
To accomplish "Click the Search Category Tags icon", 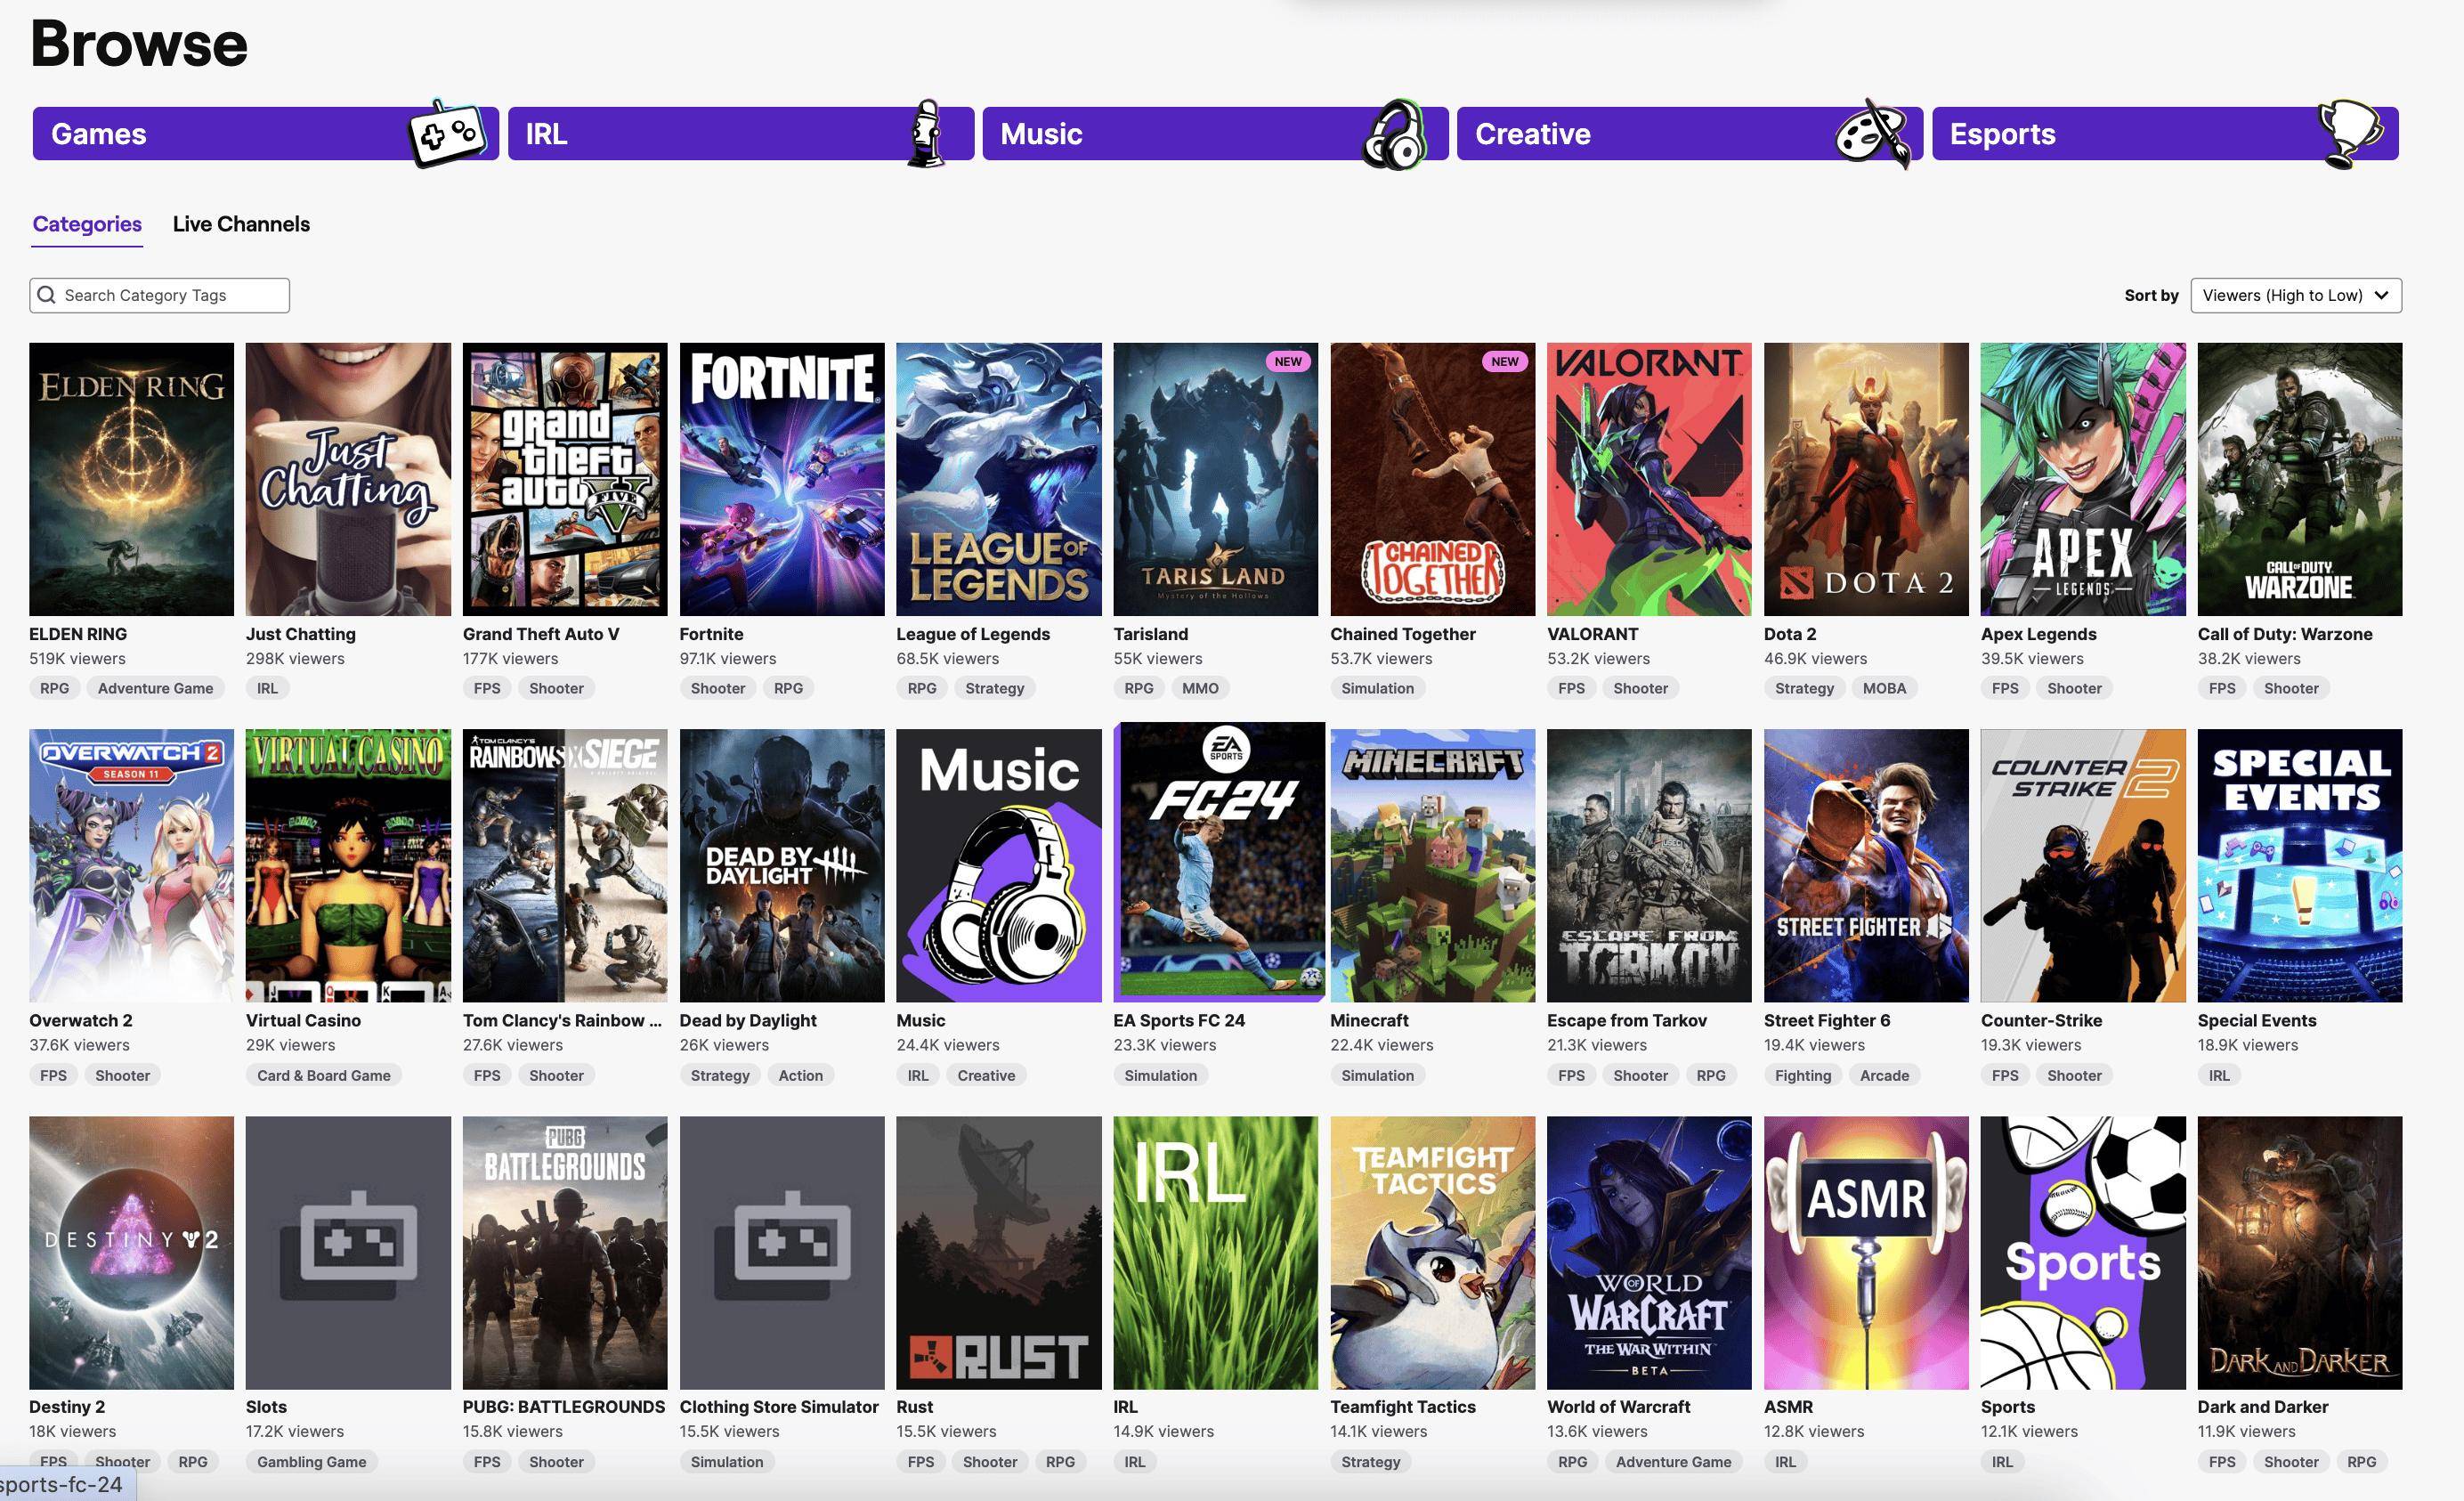I will tap(47, 296).
